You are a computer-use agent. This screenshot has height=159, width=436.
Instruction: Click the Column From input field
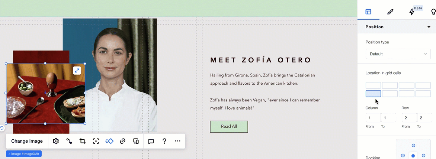373,118
